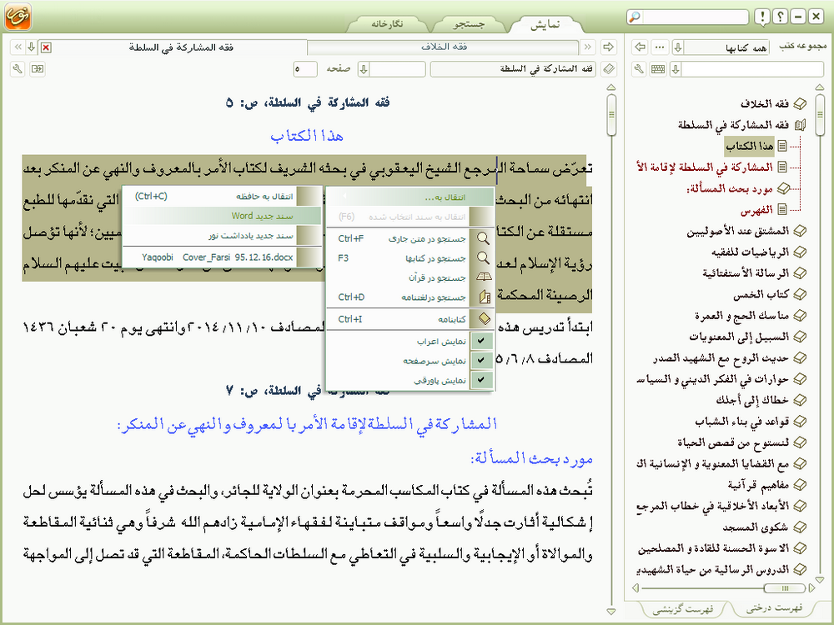
Task: Open the dropdown arrow of the section field before صفحه
Action: 364,69
